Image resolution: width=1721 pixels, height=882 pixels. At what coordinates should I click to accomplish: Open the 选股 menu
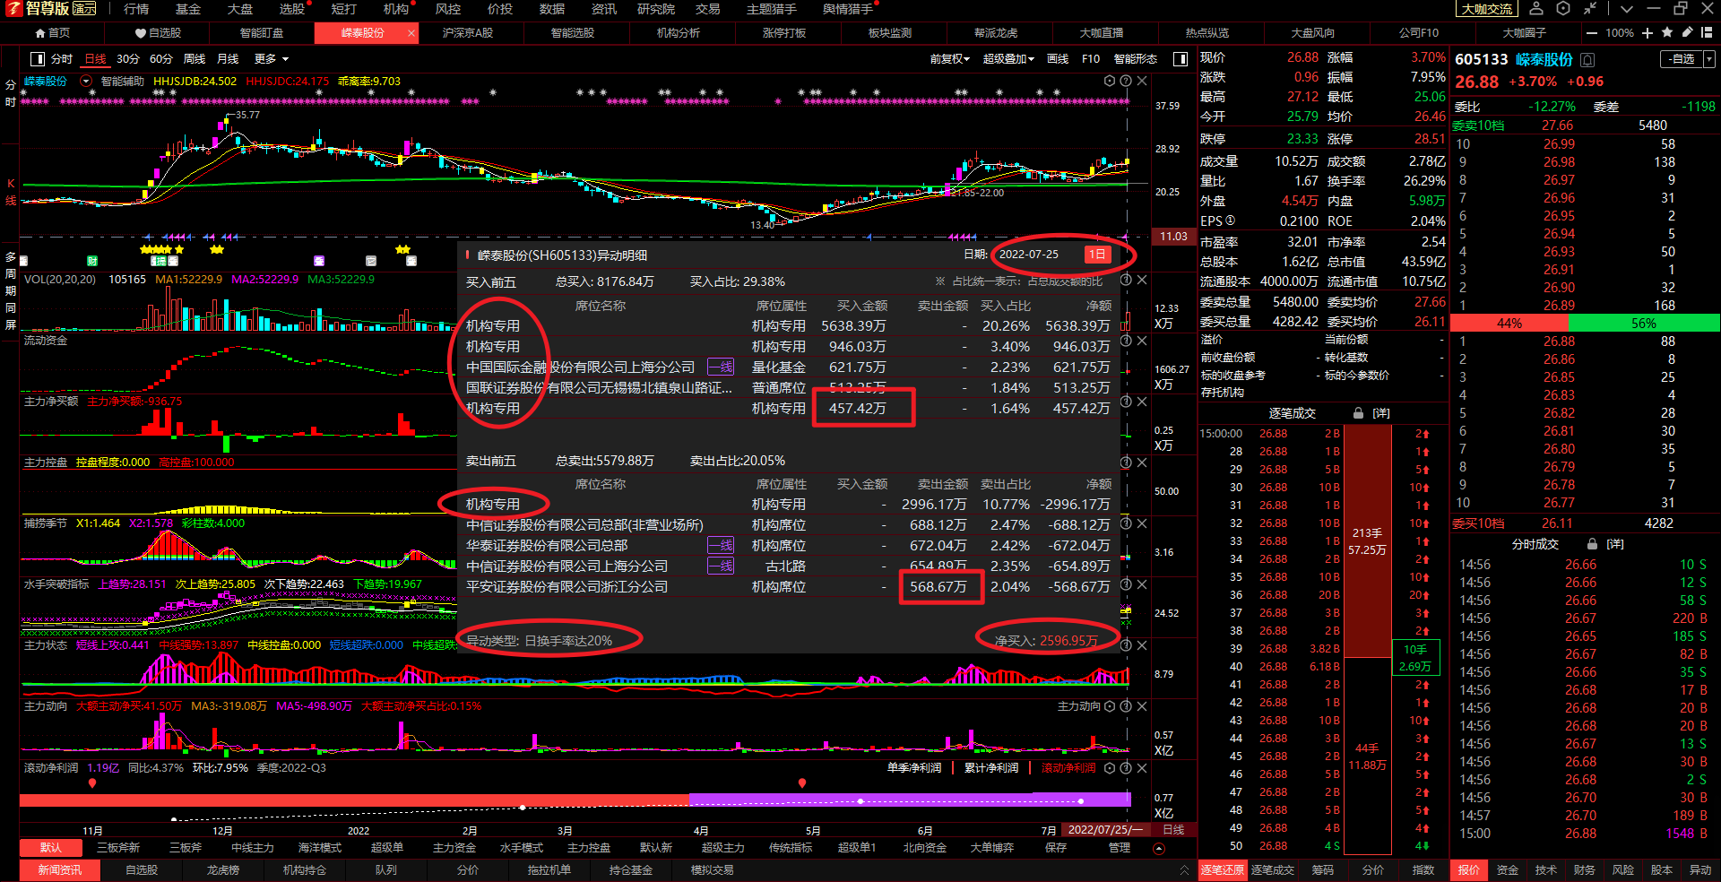(x=292, y=9)
